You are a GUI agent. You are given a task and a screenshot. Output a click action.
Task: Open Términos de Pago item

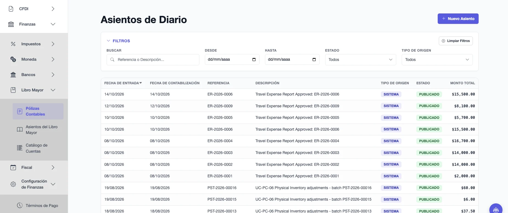(38, 205)
